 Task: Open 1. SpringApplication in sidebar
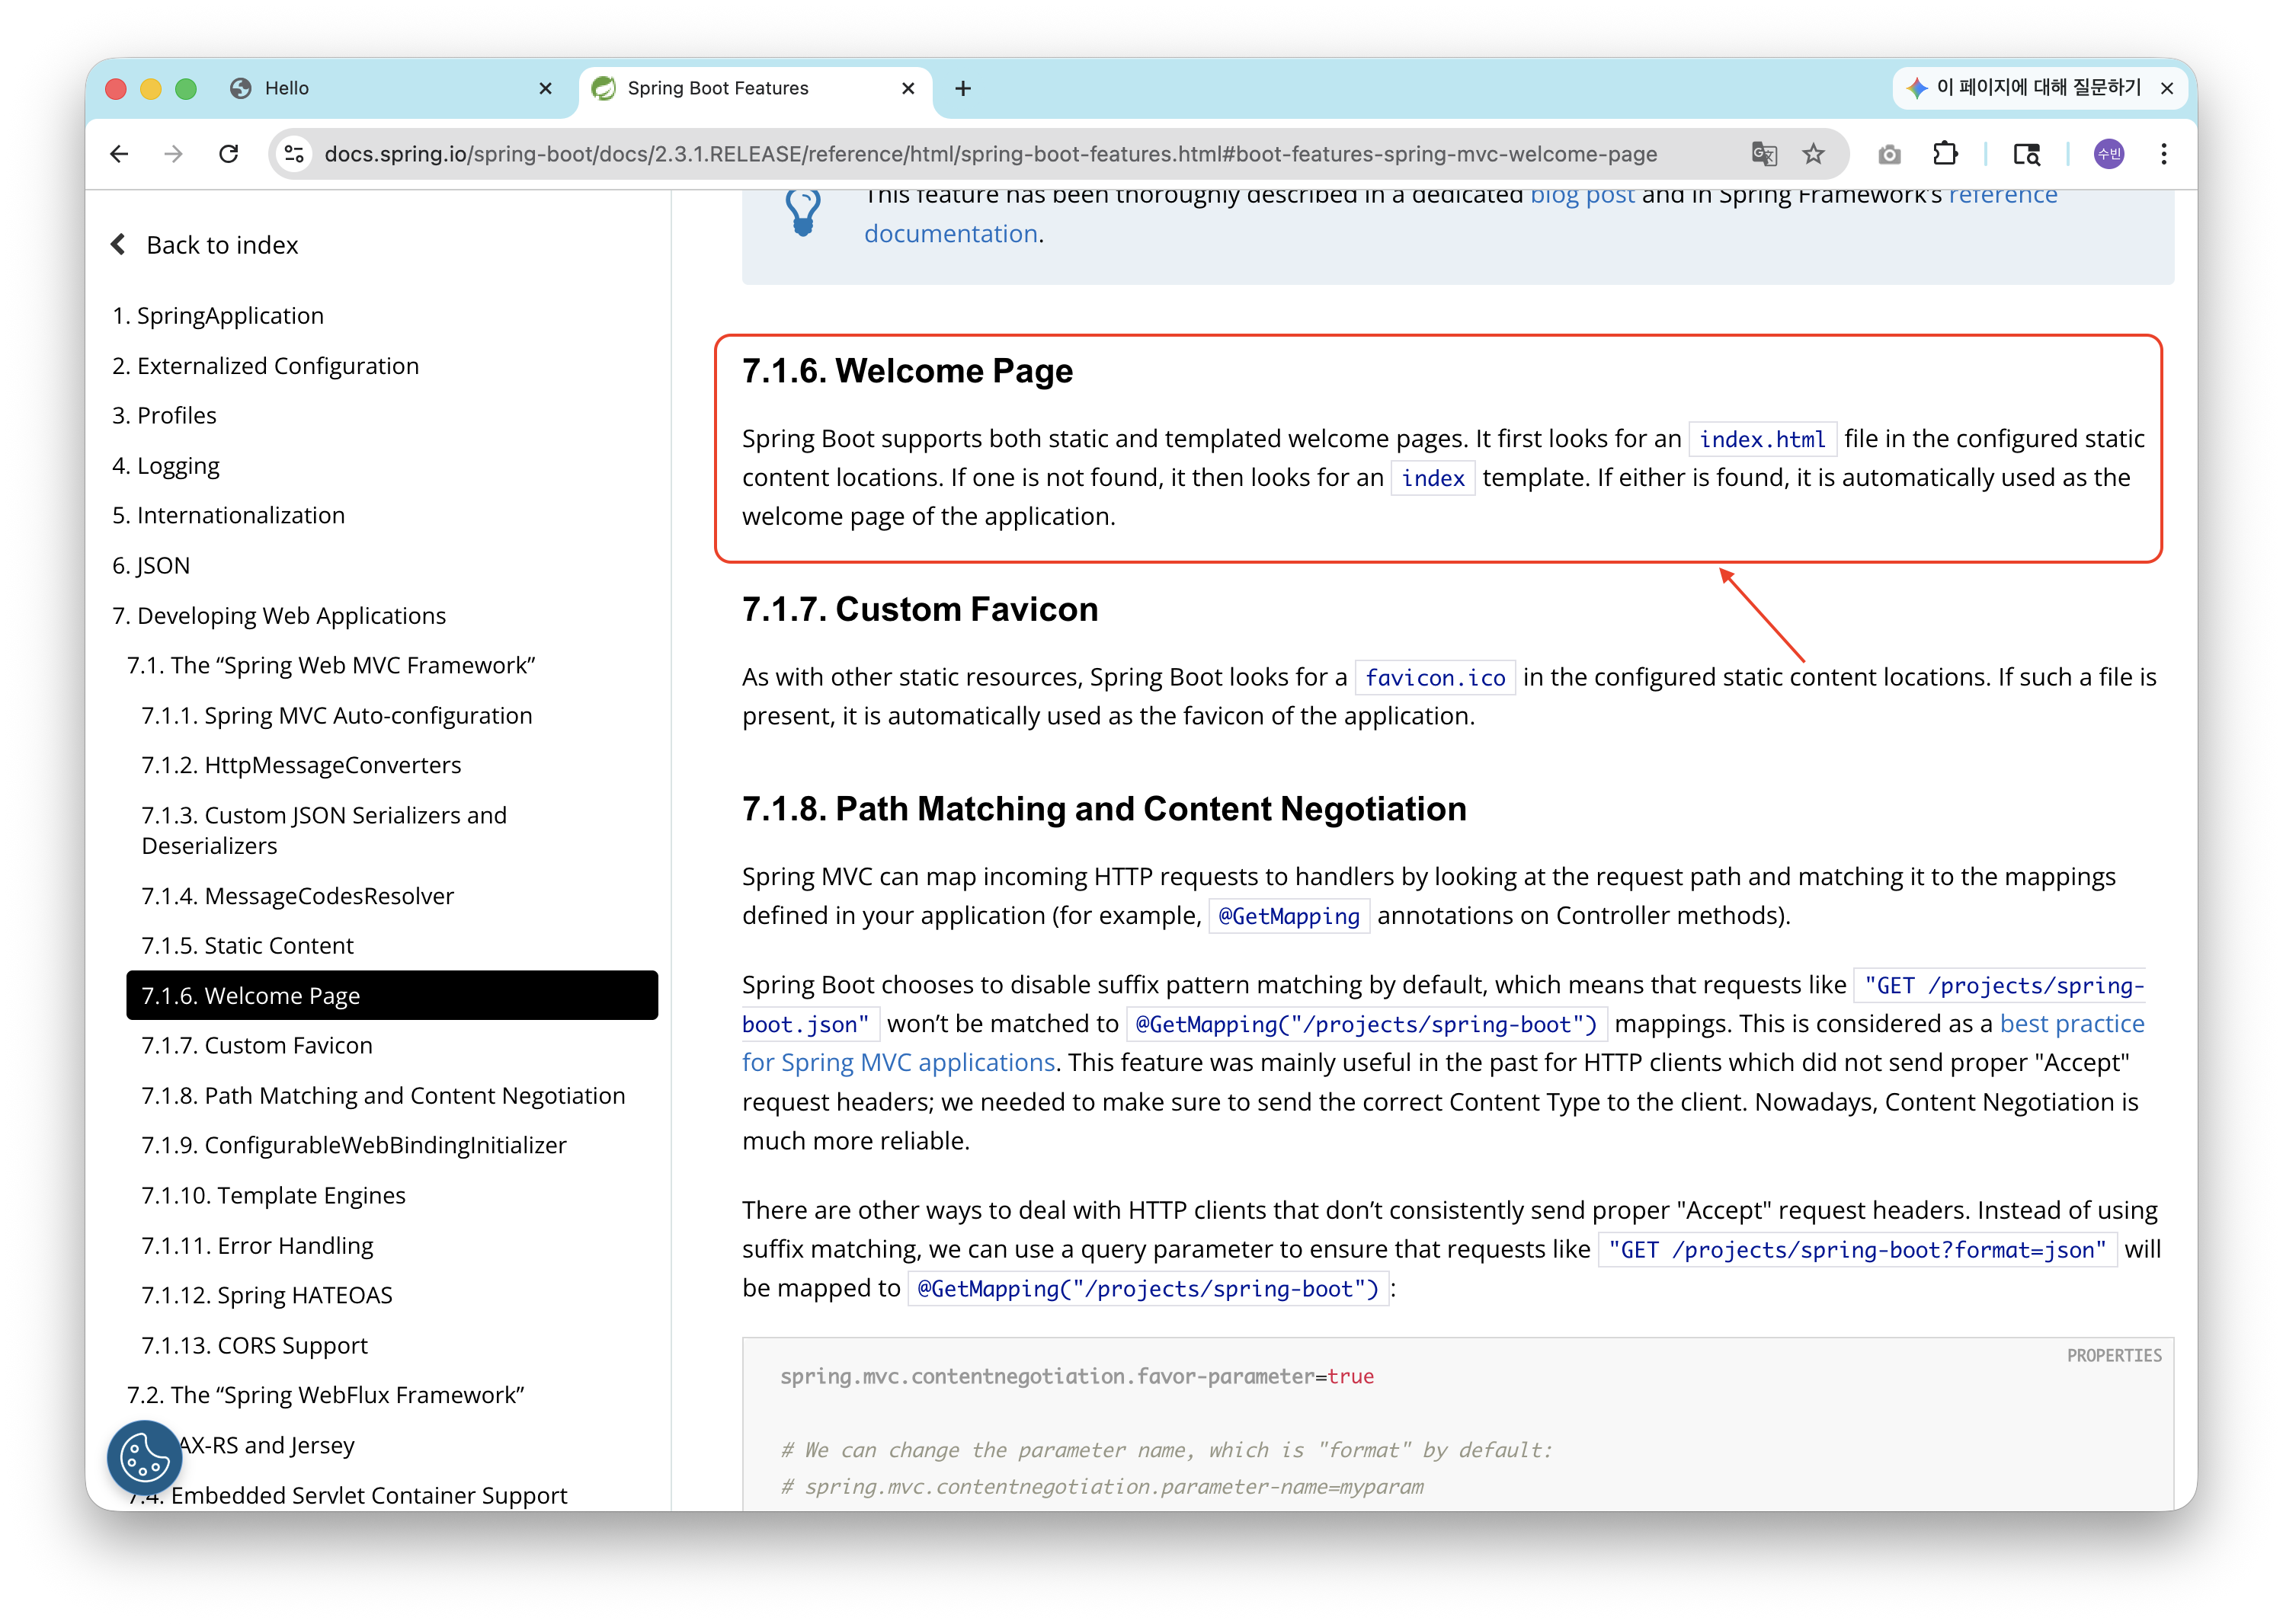click(x=218, y=316)
